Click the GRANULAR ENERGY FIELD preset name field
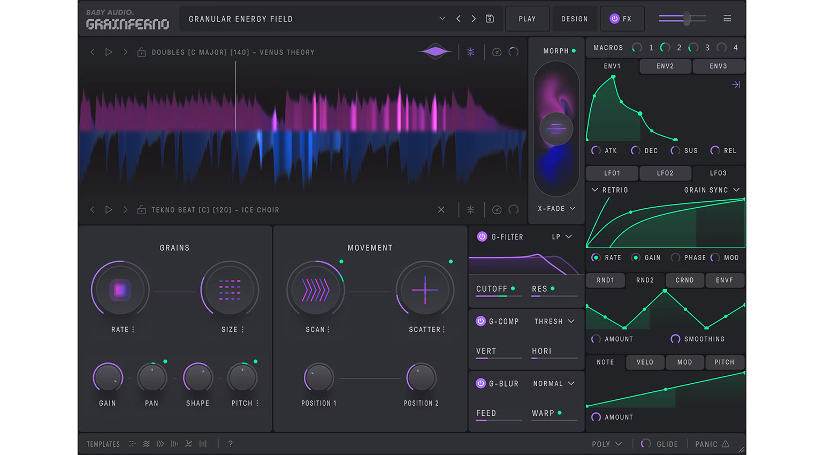 point(240,18)
